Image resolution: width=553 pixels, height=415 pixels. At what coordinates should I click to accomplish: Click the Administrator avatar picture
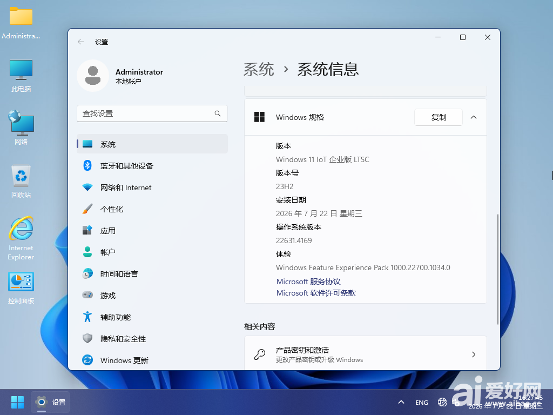tap(93, 76)
